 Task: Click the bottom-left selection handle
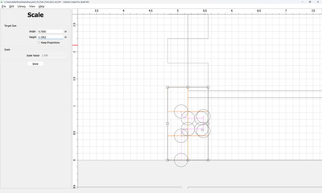[x=168, y=160]
